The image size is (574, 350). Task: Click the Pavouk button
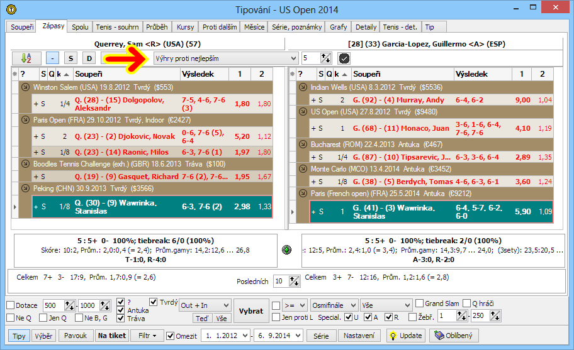pos(76,336)
